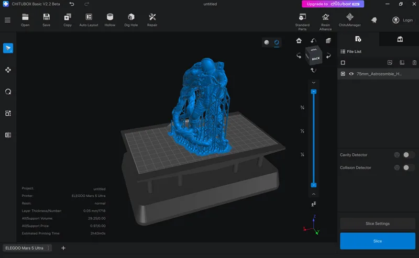This screenshot has height=258, width=419.
Task: Choose the Move tool in sidebar
Action: (x=8, y=70)
